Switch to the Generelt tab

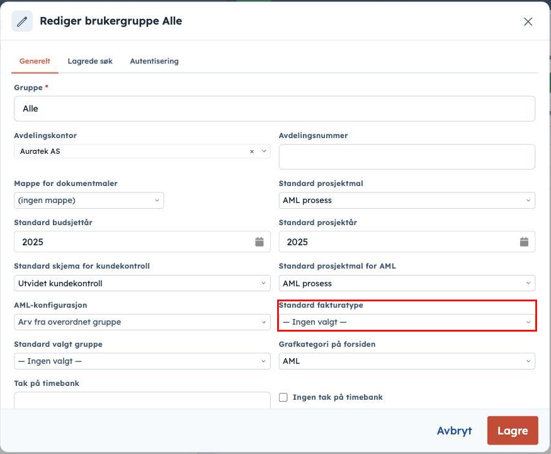35,61
